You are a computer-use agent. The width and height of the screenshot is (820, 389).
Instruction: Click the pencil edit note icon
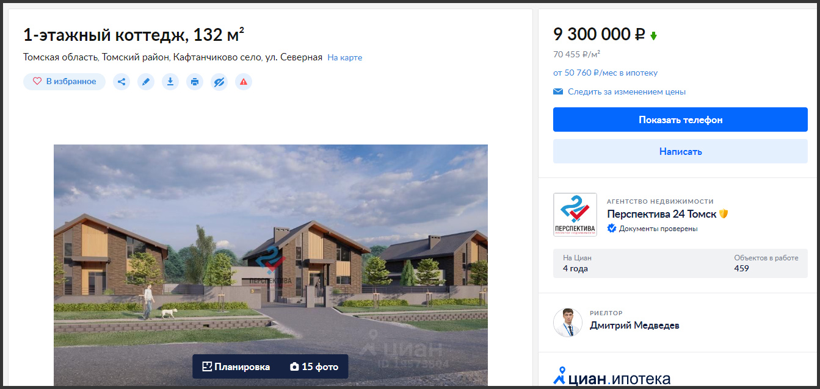[x=146, y=82]
